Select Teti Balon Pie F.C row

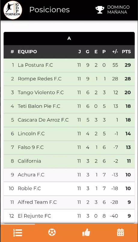click(69, 106)
